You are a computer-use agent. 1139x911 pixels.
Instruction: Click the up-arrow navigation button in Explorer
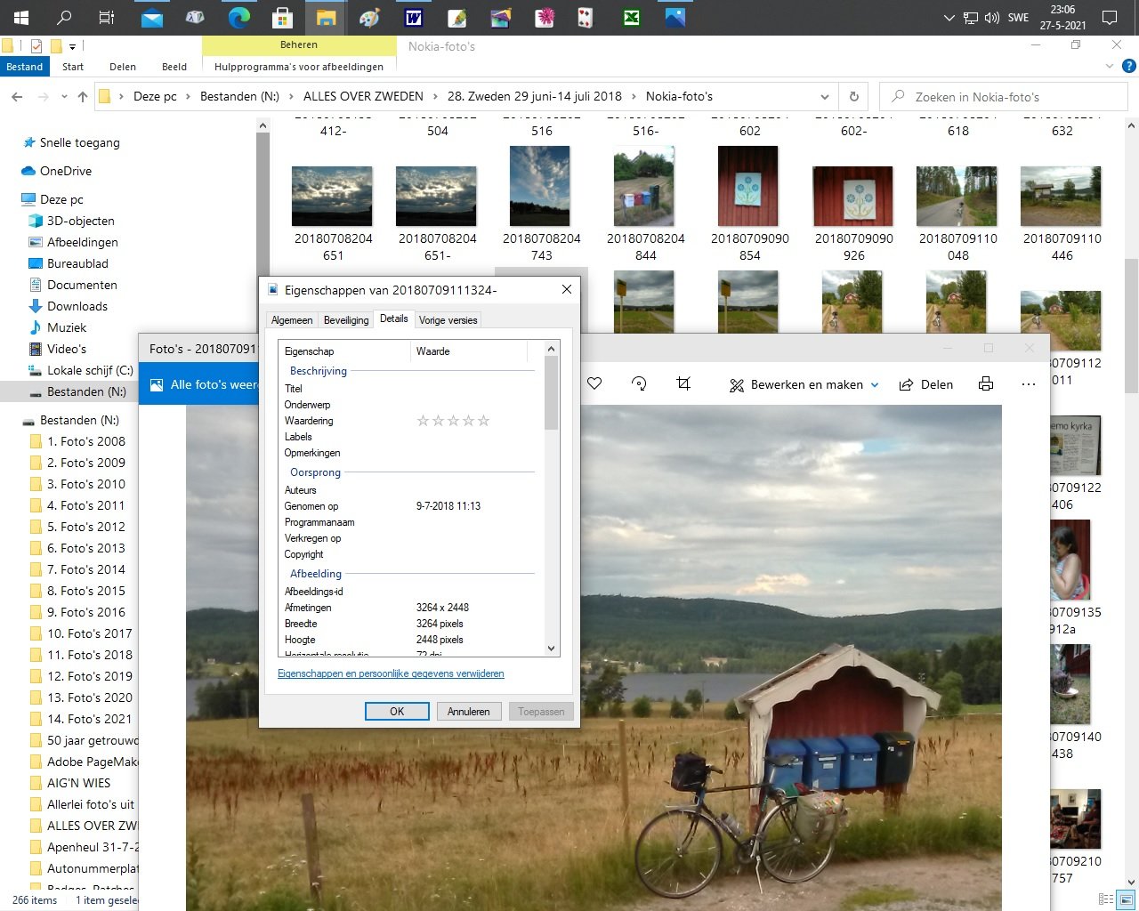[83, 97]
